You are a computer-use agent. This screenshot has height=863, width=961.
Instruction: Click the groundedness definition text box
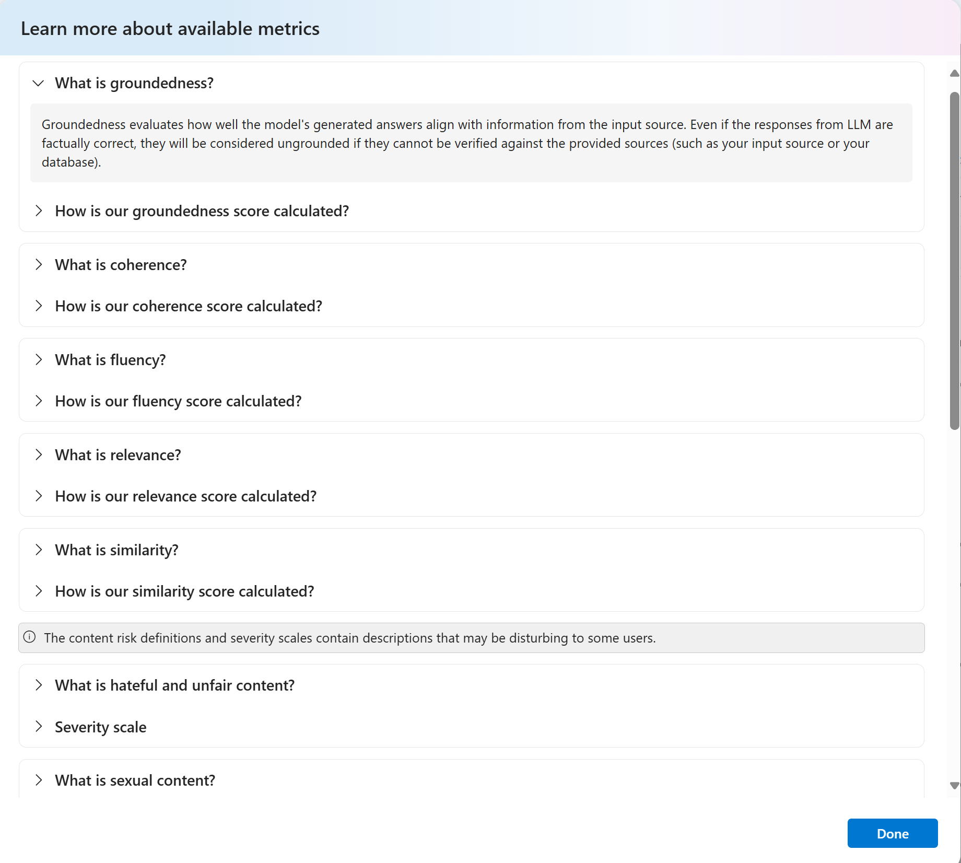click(x=471, y=143)
